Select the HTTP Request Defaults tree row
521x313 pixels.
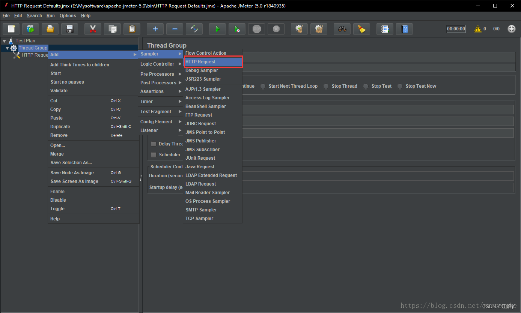pyautogui.click(x=31, y=55)
